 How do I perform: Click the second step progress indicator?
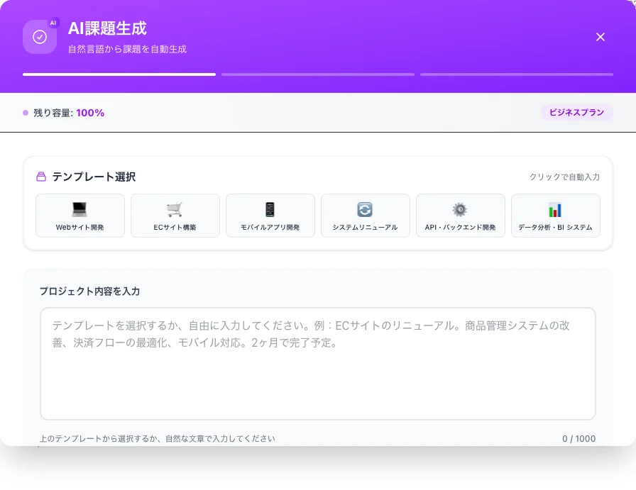click(317, 74)
